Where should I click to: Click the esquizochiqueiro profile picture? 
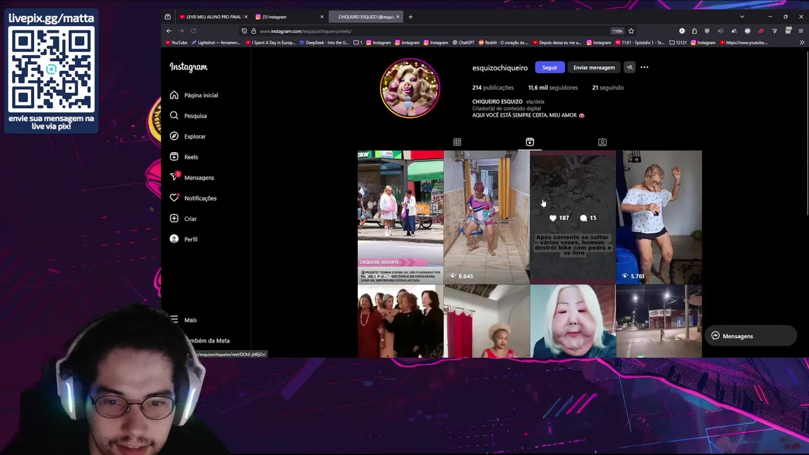click(410, 88)
